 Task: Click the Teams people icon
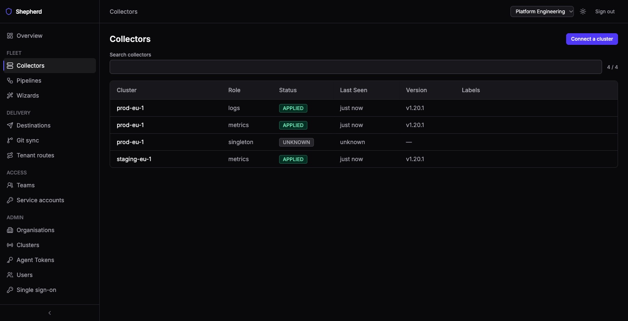[10, 185]
